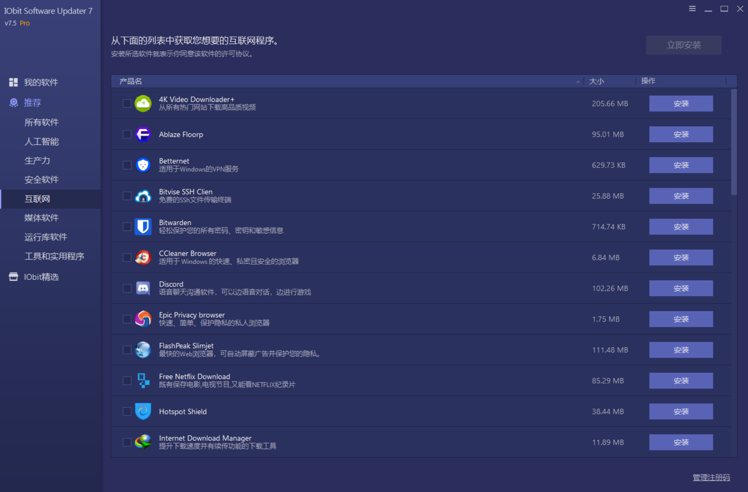Install Ablaze Floorp
The width and height of the screenshot is (748, 492).
(681, 134)
